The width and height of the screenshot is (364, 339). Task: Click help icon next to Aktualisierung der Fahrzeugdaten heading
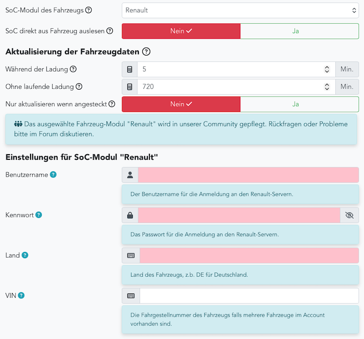coord(147,52)
